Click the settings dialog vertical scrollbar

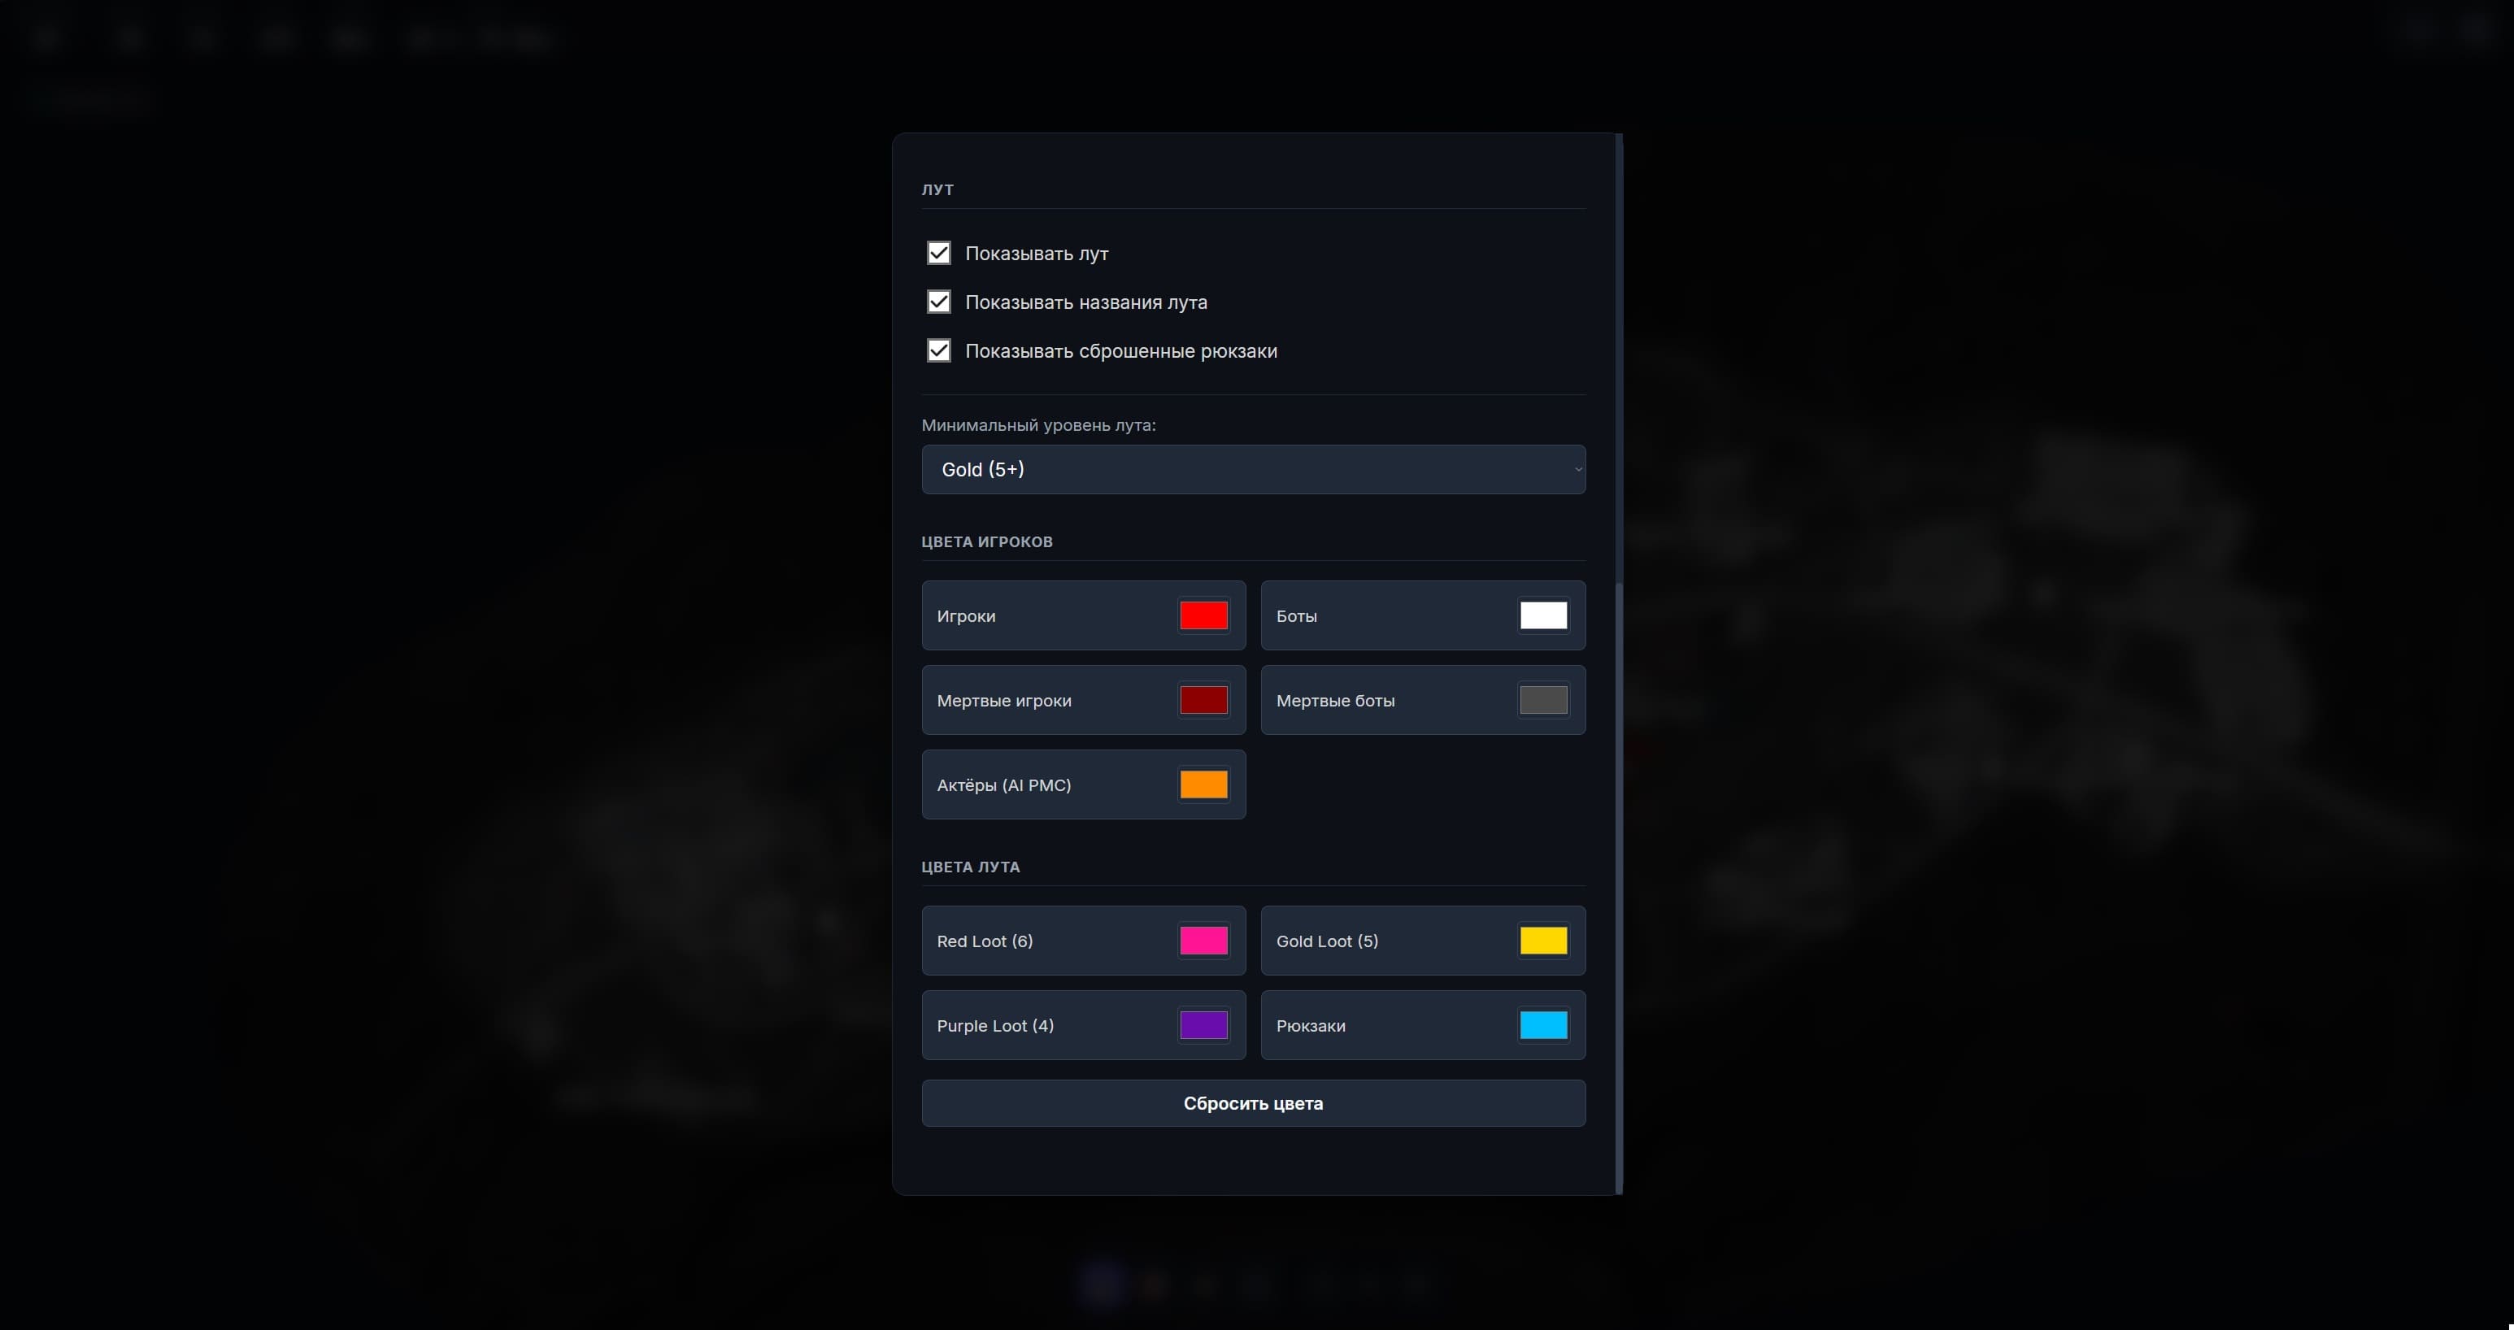1619,878
